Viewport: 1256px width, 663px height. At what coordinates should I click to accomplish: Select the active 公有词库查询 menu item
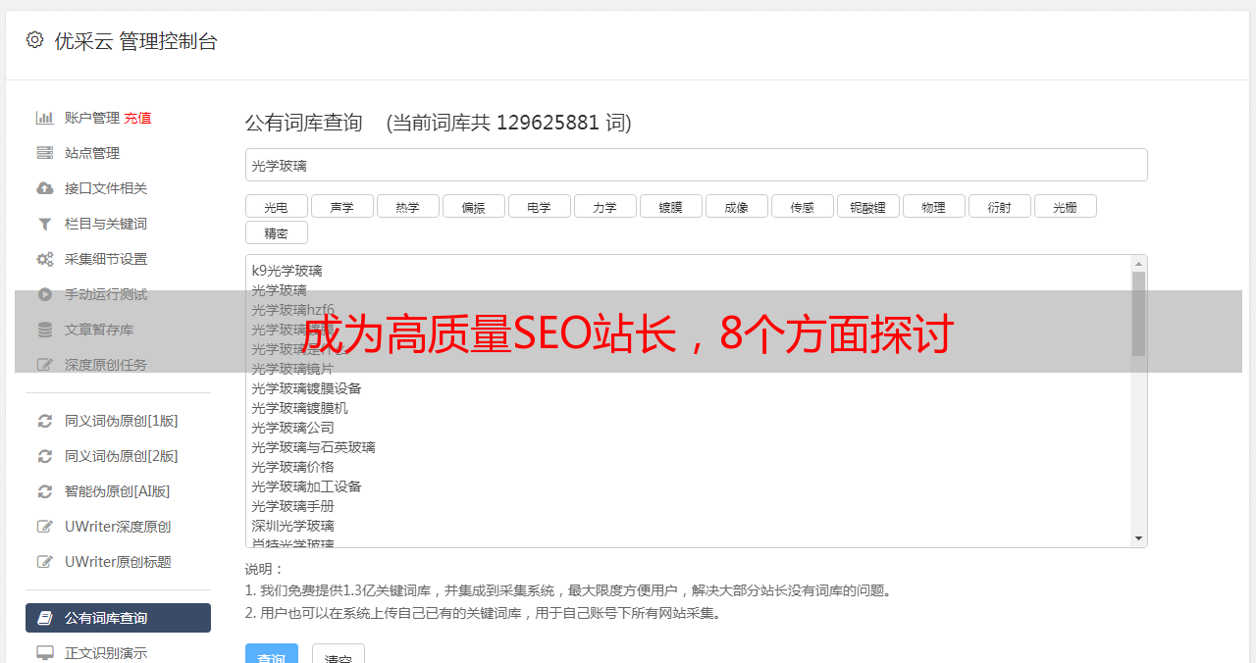(118, 618)
